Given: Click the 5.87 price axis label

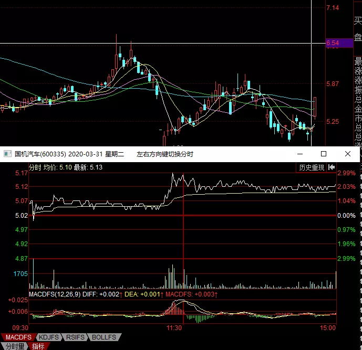Looking at the screenshot, I should (333, 84).
